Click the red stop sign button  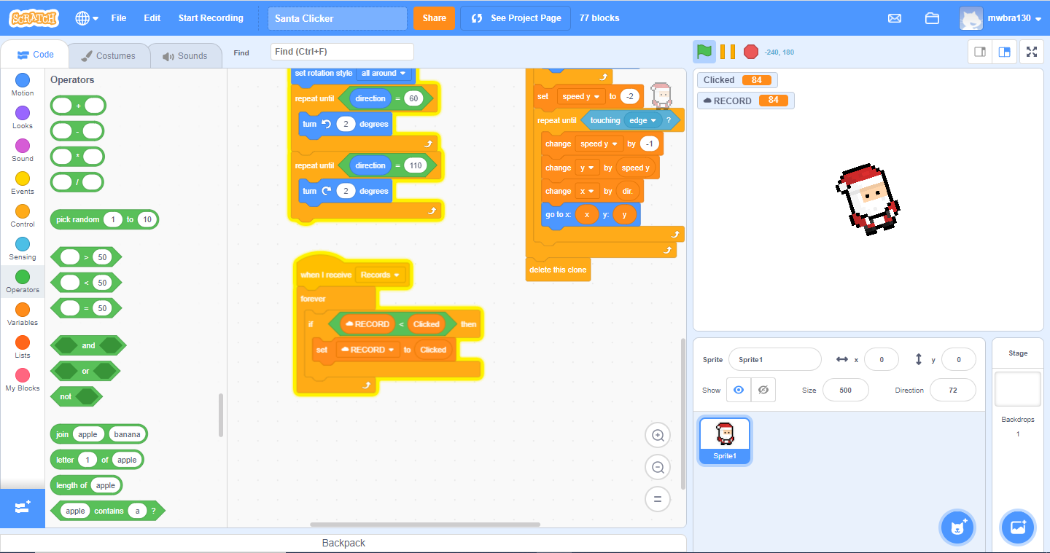(x=751, y=52)
